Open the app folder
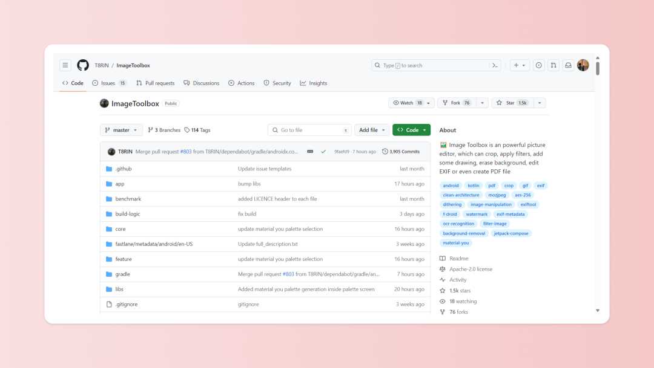 pyautogui.click(x=120, y=184)
